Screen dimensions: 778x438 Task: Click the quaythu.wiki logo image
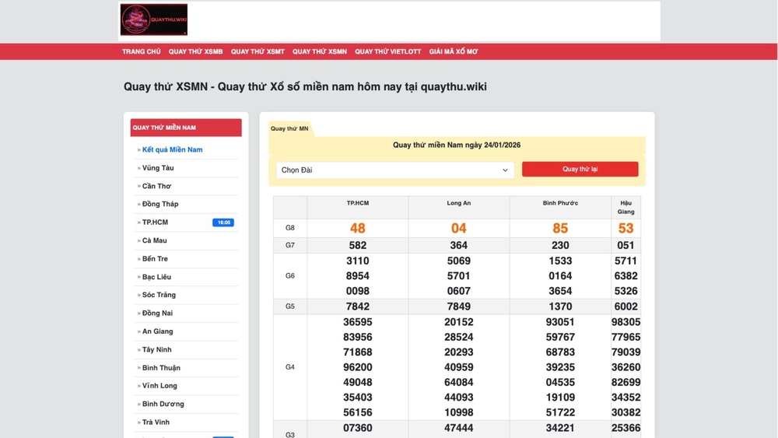pos(154,20)
